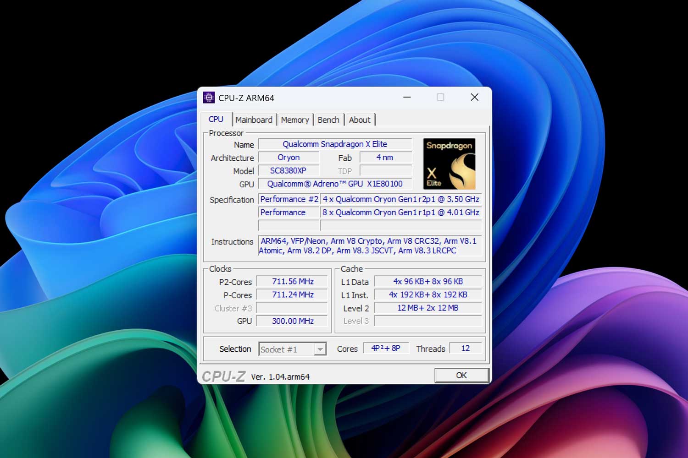
Task: Click the Threads value 12
Action: (x=466, y=349)
